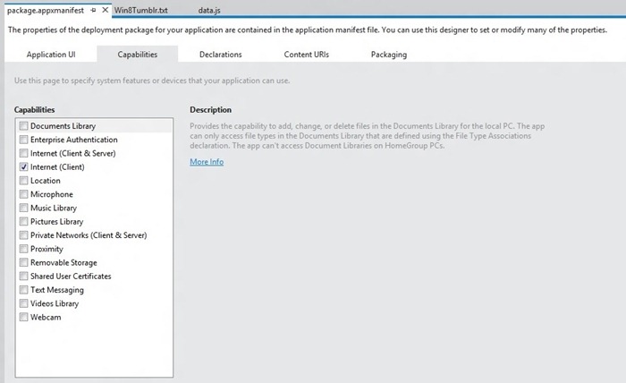This screenshot has width=626, height=383.
Task: Check the Removable Storage capability
Action: (x=23, y=262)
